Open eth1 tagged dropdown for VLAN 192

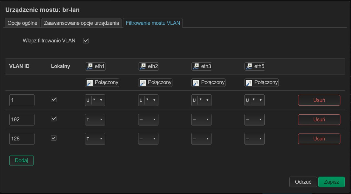(x=95, y=120)
